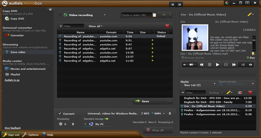Click colorful circle icon in title bar
The height and width of the screenshot is (138, 261).
point(227,3)
